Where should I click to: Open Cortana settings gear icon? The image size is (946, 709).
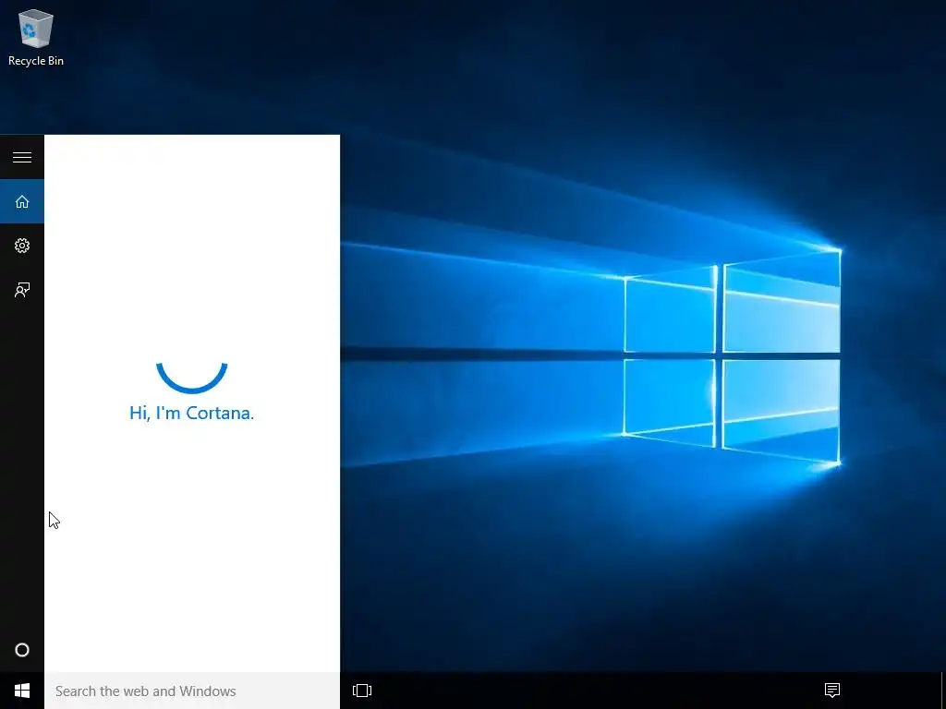point(22,246)
